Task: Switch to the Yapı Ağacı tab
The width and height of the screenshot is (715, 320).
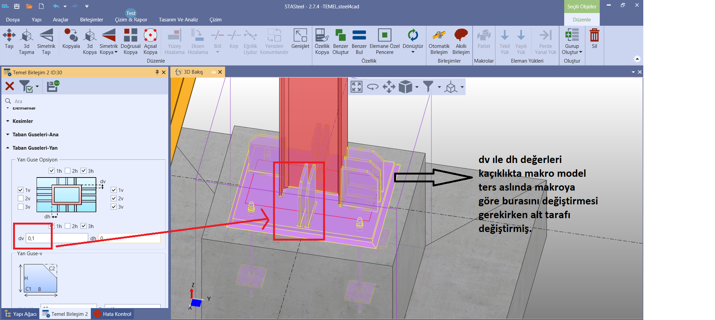Action: pyautogui.click(x=21, y=314)
